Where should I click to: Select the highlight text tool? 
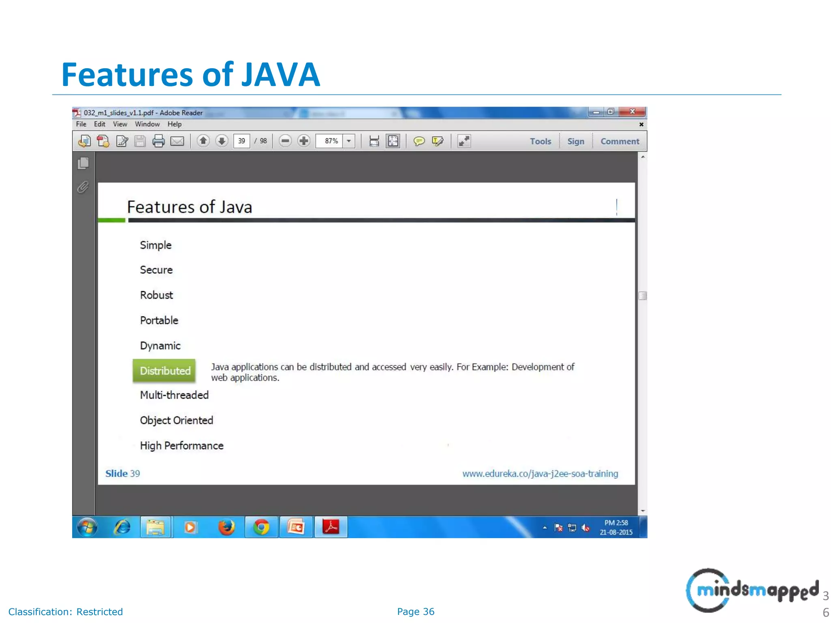tap(437, 141)
